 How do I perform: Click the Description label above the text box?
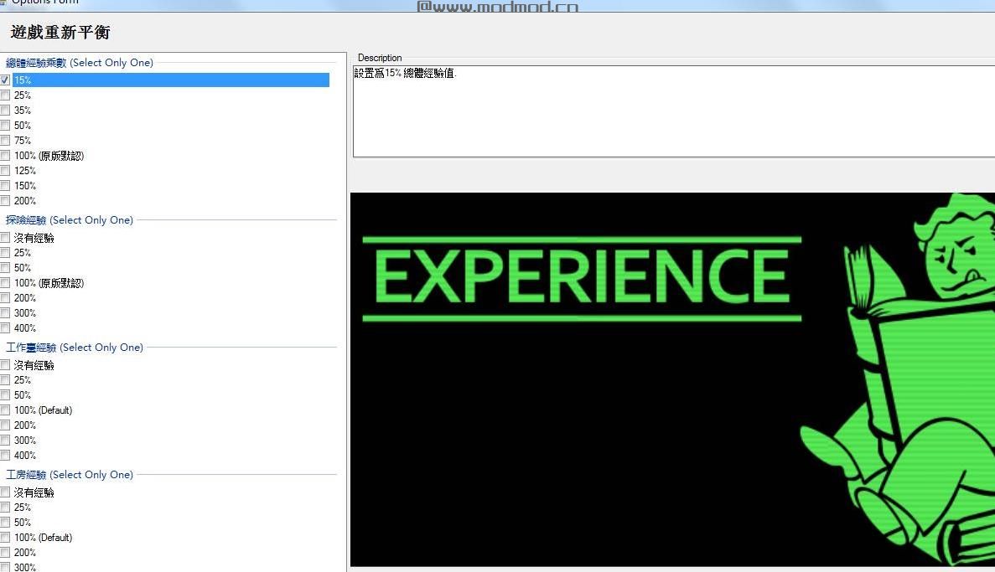(380, 58)
